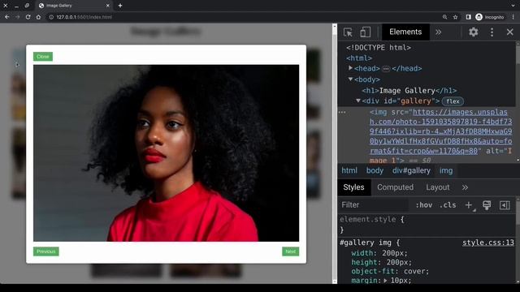Collapse the body node
This screenshot has width=520, height=292.
coord(350,79)
